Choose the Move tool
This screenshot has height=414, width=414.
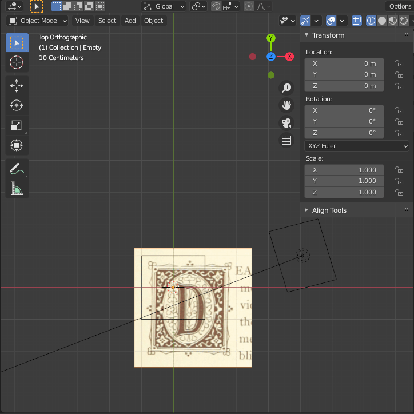17,86
